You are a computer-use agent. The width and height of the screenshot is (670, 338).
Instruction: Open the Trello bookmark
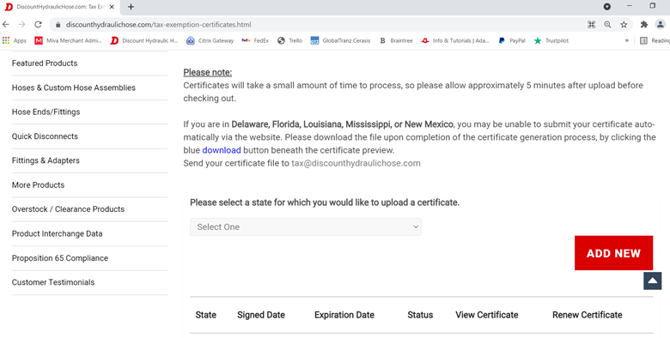pyautogui.click(x=289, y=40)
